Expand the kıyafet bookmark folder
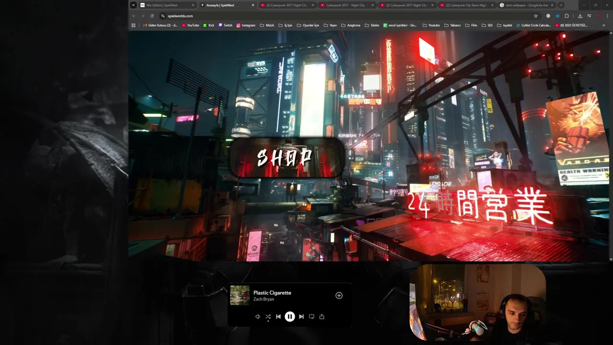 pyautogui.click(x=504, y=25)
